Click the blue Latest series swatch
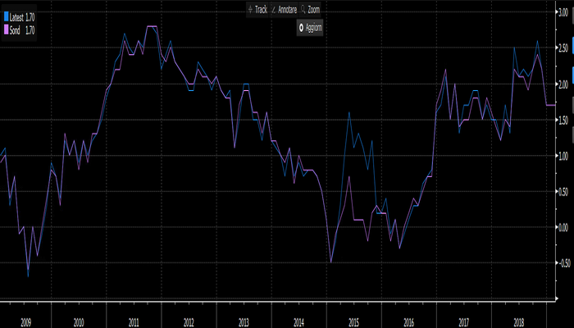The image size is (574, 328). click(x=7, y=16)
